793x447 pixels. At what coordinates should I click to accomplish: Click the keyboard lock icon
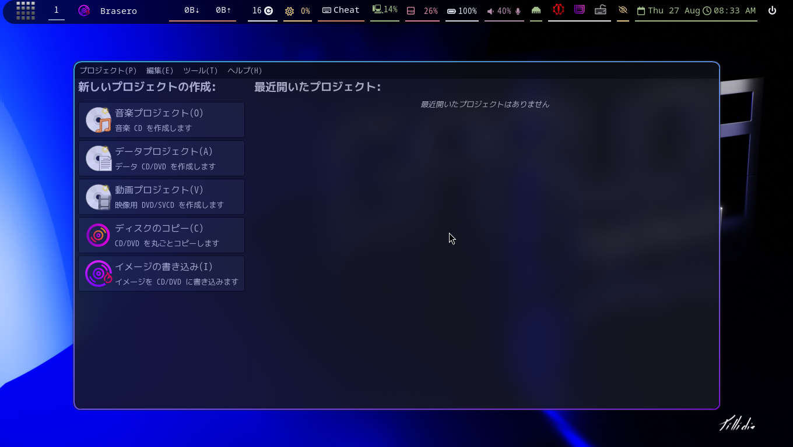601,10
